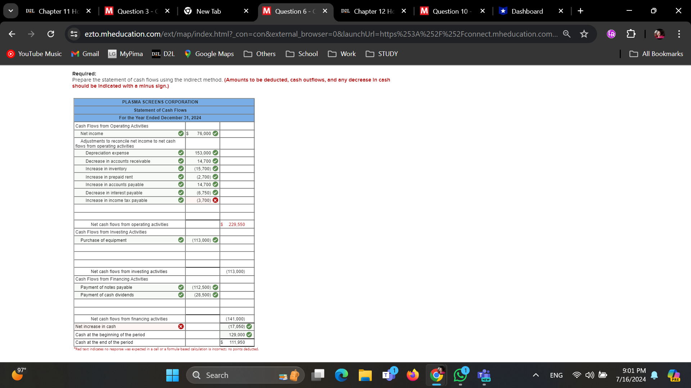The image size is (691, 388).
Task: Expand hidden icons in the system tray
Action: pos(536,375)
